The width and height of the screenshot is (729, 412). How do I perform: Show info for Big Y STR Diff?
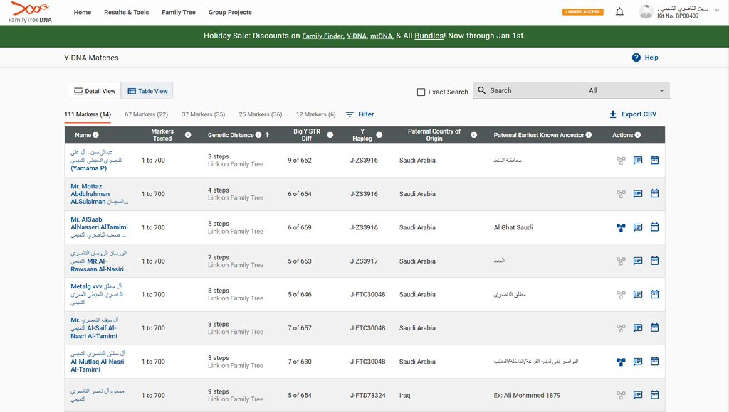[x=330, y=135]
